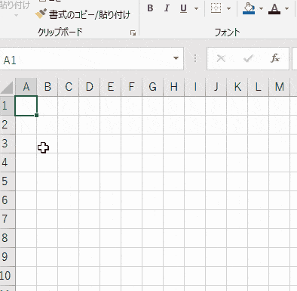Screen dimensions: 297x291
Task: Toggle Underline formatting
Action: [x=184, y=8]
